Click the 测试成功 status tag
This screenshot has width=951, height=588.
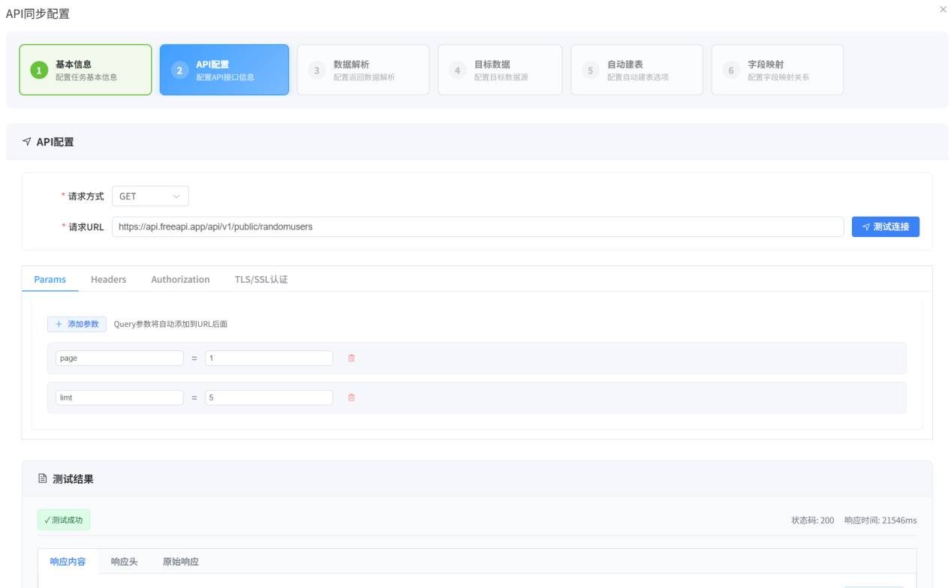click(x=64, y=520)
